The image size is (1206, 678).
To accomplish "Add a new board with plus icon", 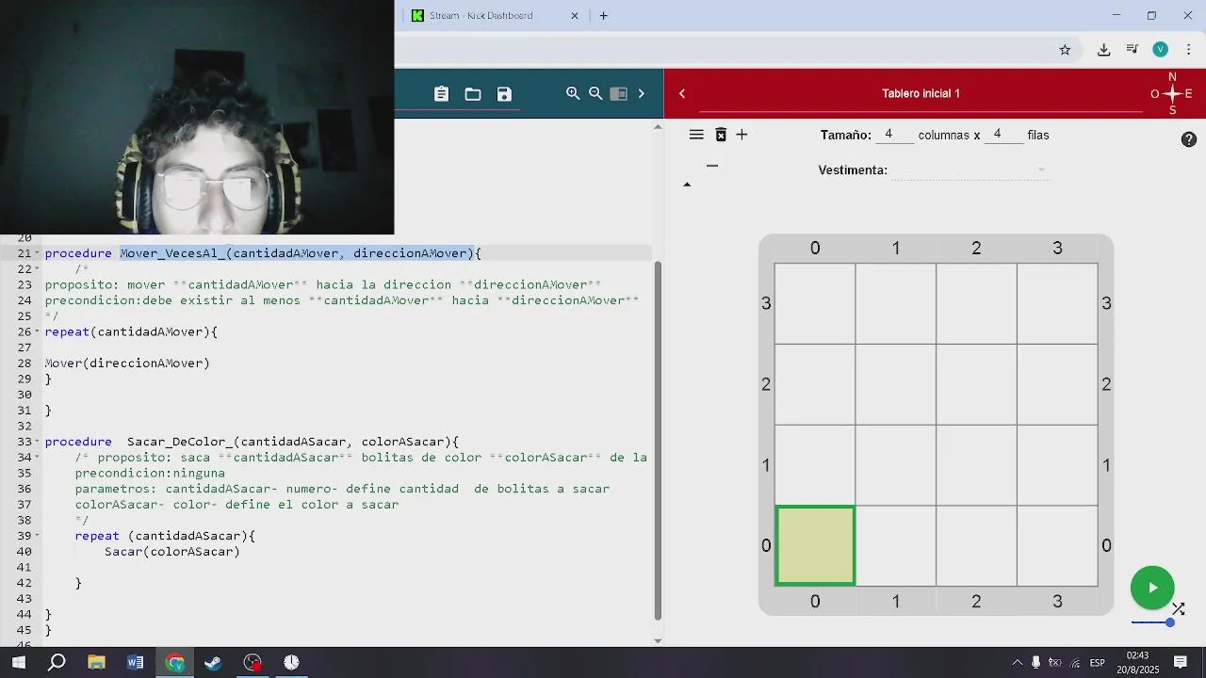I will click(742, 135).
